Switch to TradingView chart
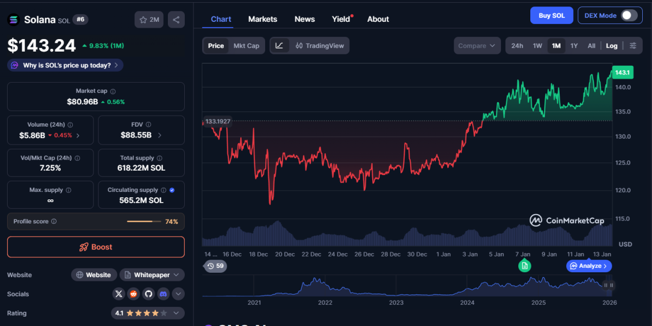 (x=319, y=46)
